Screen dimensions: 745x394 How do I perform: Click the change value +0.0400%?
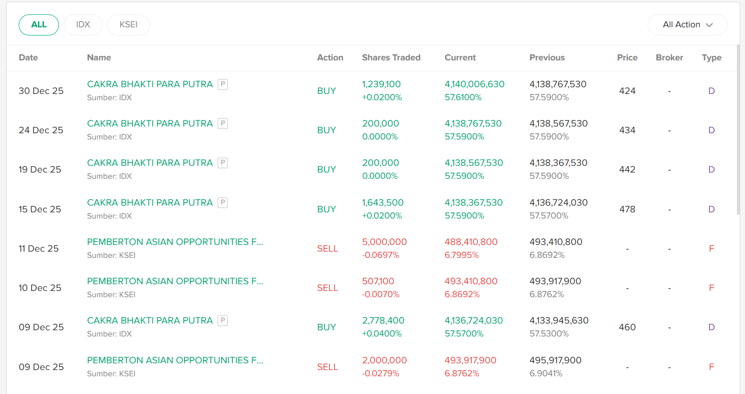click(382, 334)
